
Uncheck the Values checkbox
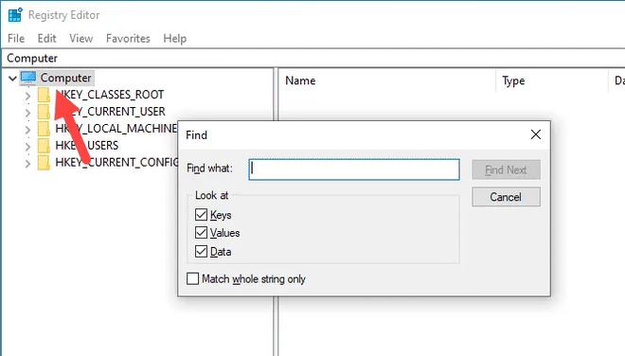coord(202,232)
